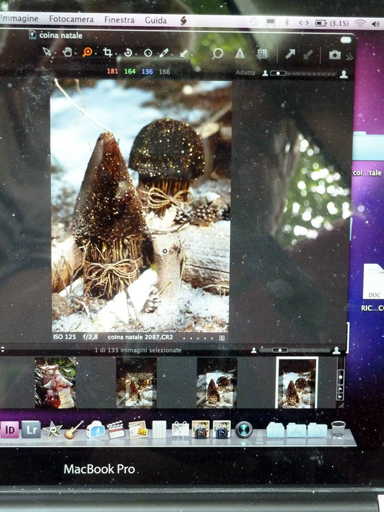Select the arrow pointer tool
The width and height of the screenshot is (384, 512).
coord(47,52)
